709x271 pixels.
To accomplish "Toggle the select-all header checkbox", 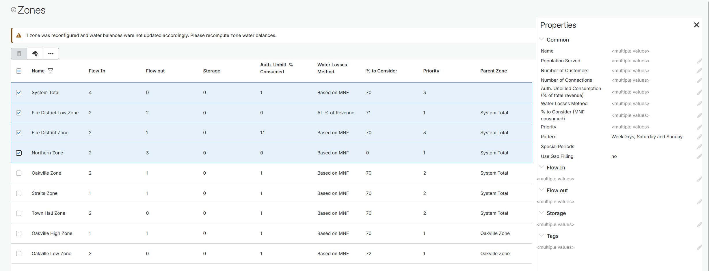I will 19,71.
